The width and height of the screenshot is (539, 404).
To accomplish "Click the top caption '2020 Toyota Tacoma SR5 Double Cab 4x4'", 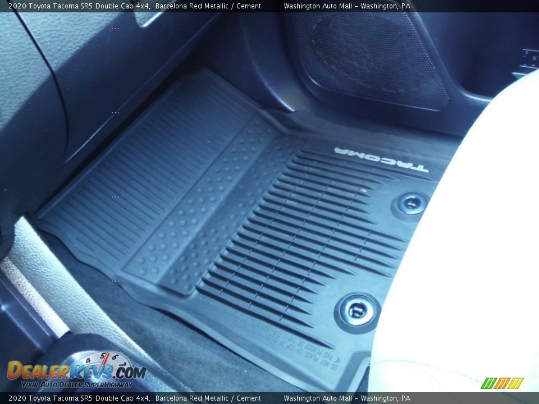I will click(x=79, y=6).
